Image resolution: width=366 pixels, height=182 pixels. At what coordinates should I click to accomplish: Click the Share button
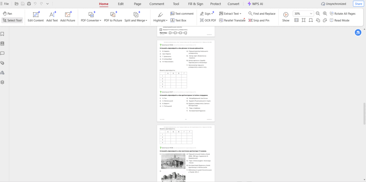click(358, 4)
